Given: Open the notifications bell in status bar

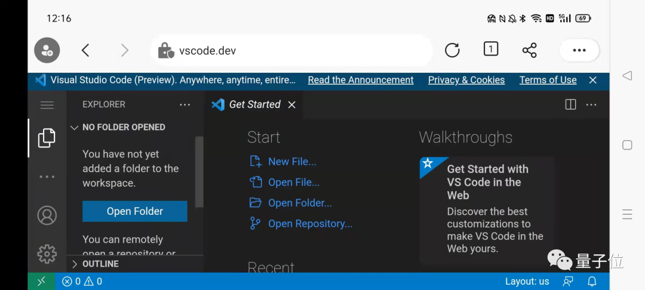Looking at the screenshot, I should click(592, 281).
